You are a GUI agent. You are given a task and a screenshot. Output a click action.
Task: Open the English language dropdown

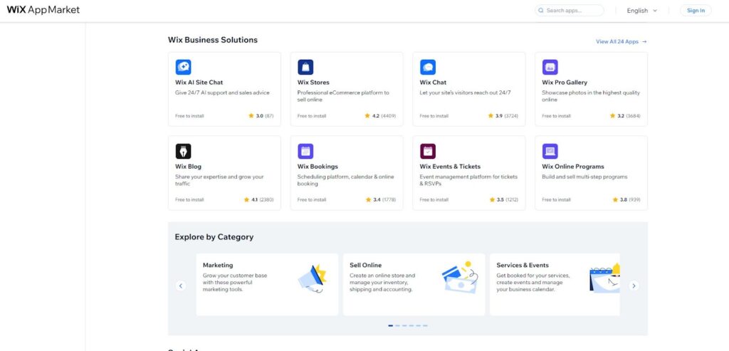[641, 10]
